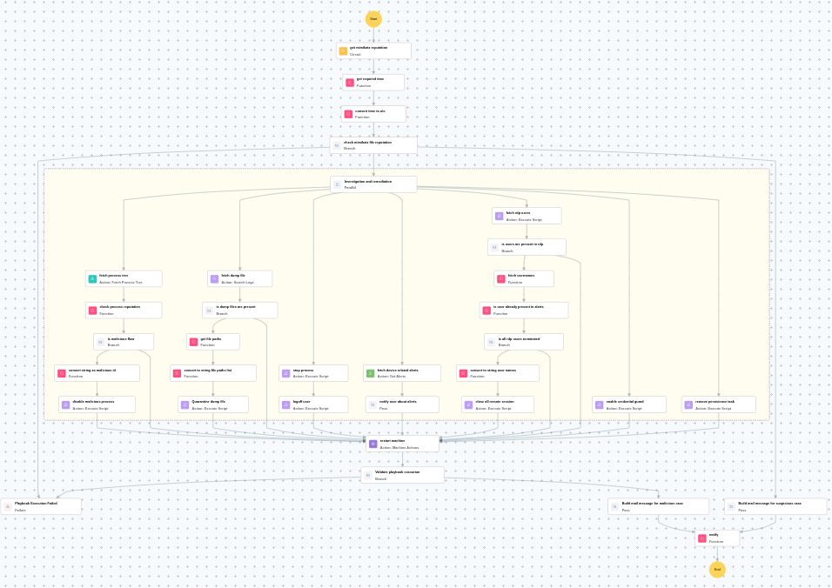
Task: Click the purple script icon on logoff user
Action: (x=286, y=404)
